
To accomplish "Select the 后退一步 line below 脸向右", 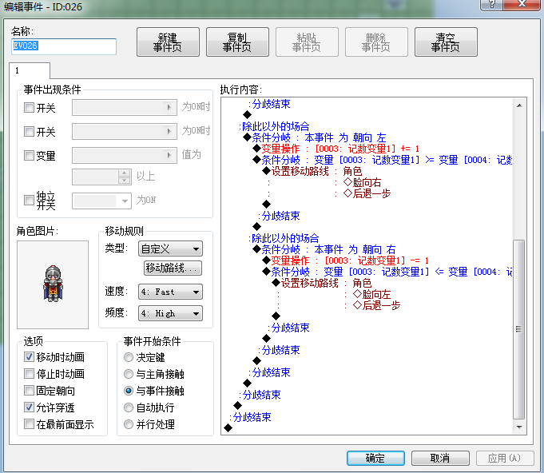I will point(367,193).
